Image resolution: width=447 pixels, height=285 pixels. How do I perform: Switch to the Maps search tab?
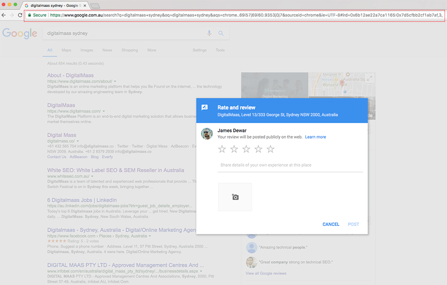tap(67, 50)
